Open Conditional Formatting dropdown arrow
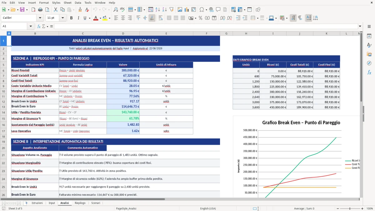The width and height of the screenshot is (375, 211). [x=287, y=18]
